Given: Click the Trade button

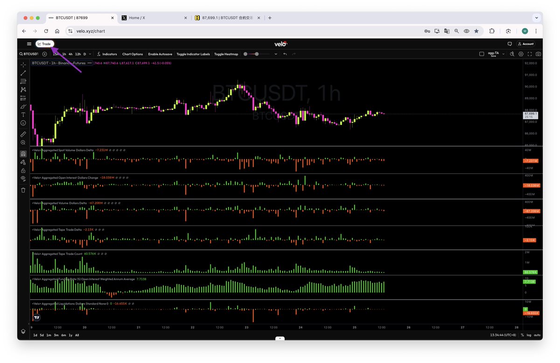Looking at the screenshot, I should point(45,44).
